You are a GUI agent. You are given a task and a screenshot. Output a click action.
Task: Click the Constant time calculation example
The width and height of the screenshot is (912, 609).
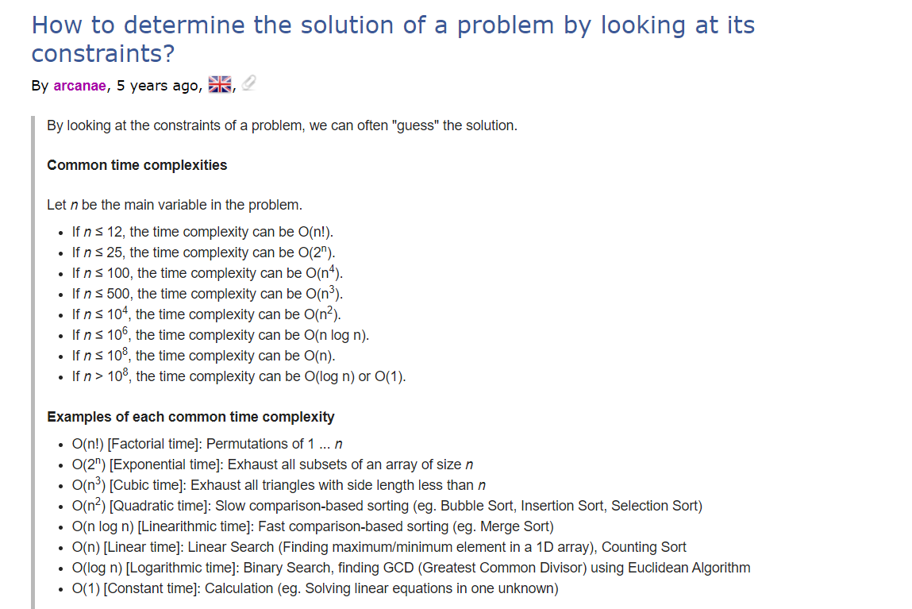[314, 588]
